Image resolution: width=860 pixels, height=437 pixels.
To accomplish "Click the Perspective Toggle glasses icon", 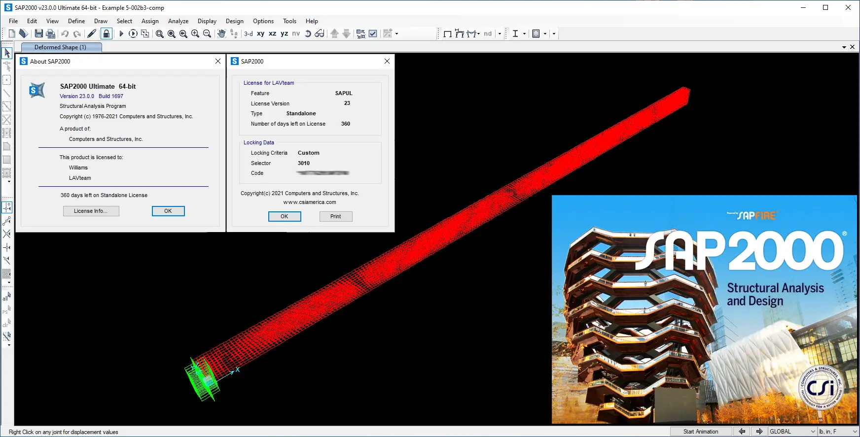I will coord(320,34).
